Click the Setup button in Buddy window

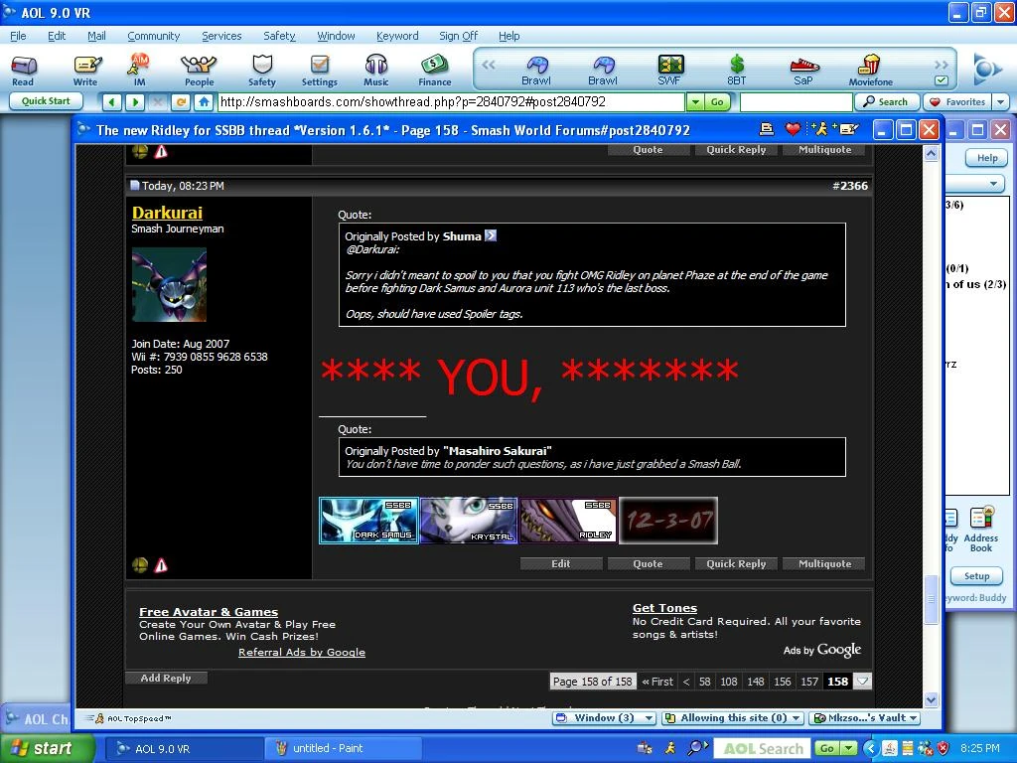[976, 575]
